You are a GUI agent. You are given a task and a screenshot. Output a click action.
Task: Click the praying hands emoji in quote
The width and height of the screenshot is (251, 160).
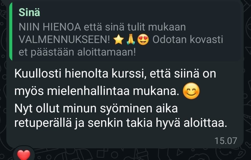(x=131, y=40)
